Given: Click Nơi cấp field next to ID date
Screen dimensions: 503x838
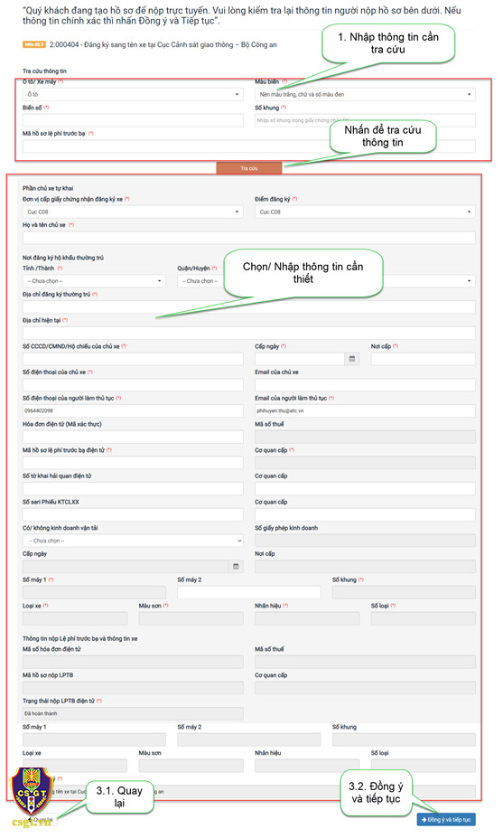Looking at the screenshot, I should (x=423, y=359).
